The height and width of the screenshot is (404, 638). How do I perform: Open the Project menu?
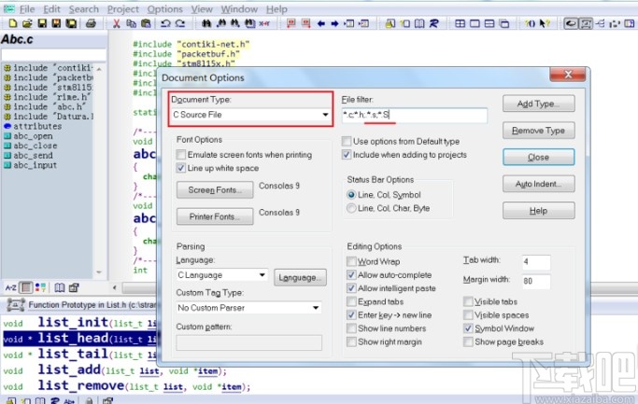123,9
